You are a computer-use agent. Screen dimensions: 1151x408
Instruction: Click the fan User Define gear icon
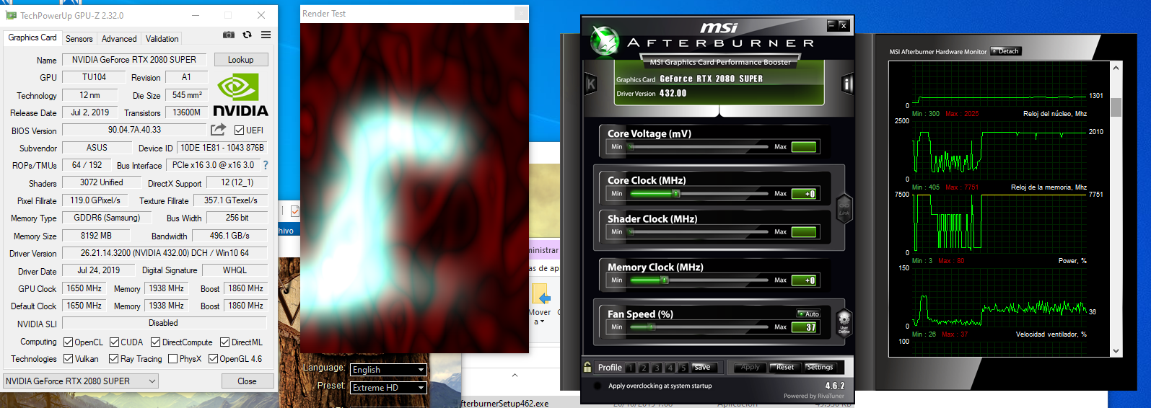tap(844, 321)
